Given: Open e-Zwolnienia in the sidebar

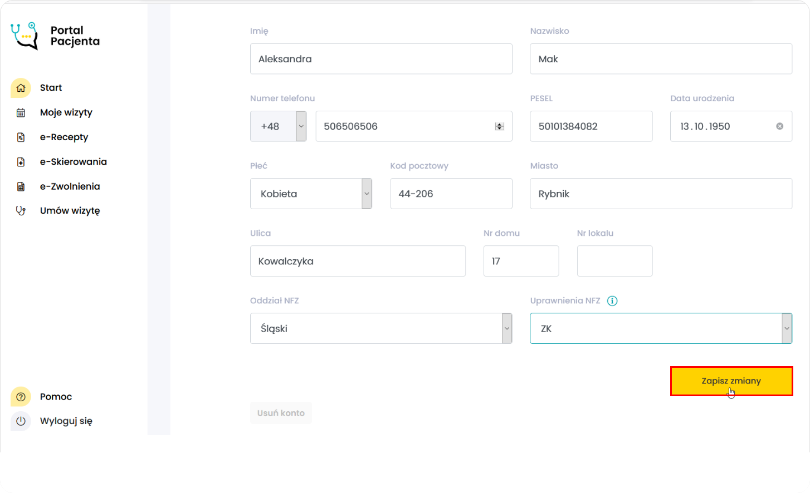Looking at the screenshot, I should [x=70, y=186].
